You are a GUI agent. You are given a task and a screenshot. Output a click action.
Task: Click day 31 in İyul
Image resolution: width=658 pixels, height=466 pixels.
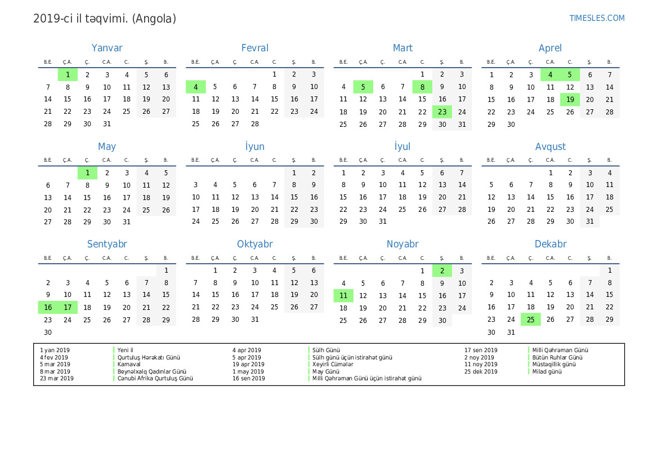(x=383, y=221)
